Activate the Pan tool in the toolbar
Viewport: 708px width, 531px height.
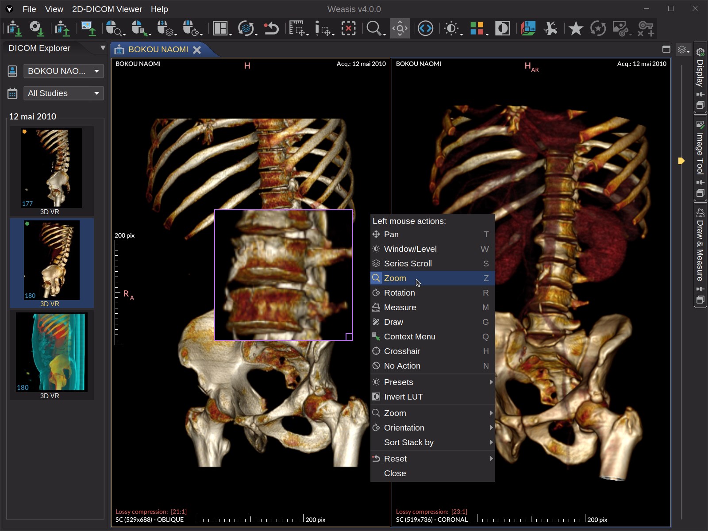click(399, 28)
